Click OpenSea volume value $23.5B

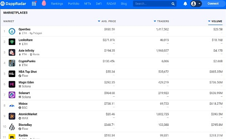[218, 29]
